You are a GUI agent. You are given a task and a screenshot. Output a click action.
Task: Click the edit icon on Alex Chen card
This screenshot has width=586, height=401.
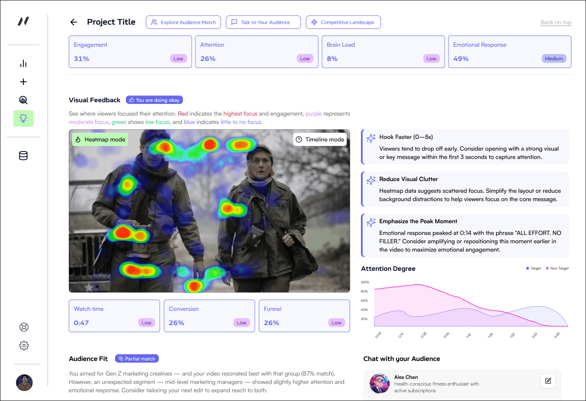[x=548, y=381]
